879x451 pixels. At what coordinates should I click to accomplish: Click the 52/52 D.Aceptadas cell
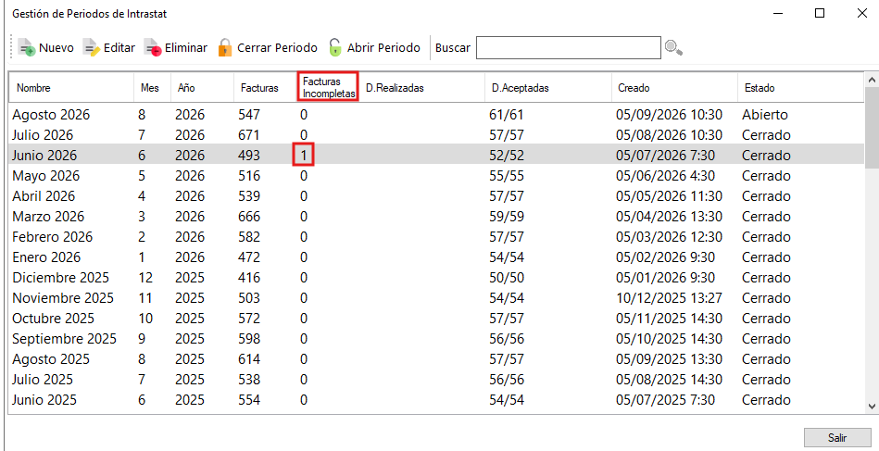pos(507,156)
